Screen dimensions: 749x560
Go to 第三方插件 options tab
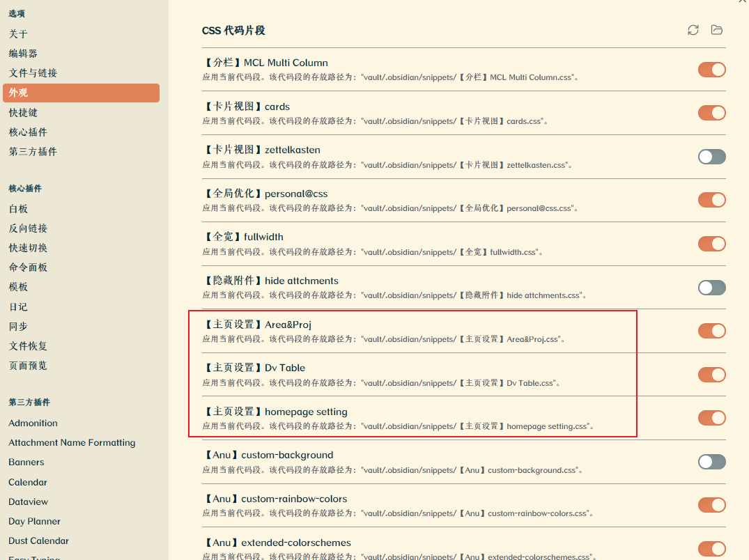[x=82, y=152]
